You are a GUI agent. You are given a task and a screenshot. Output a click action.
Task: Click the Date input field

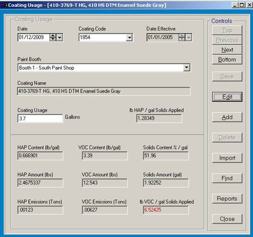click(34, 37)
